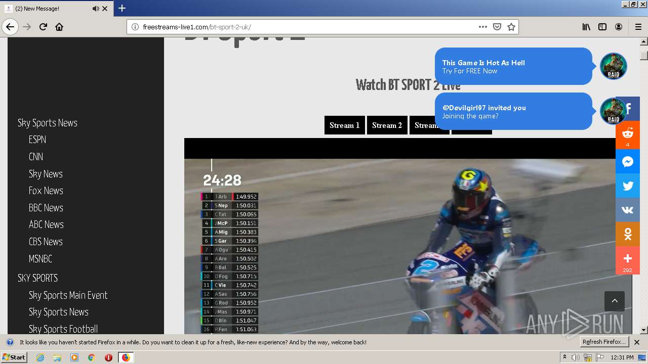Launch Chrome from taskbar

(x=92, y=357)
